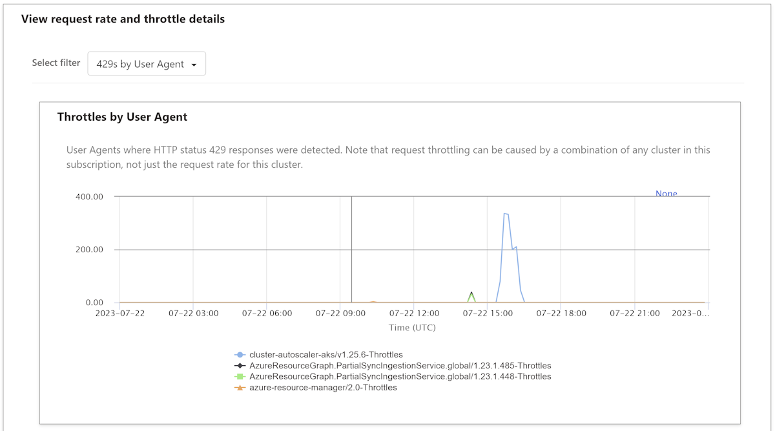The width and height of the screenshot is (775, 431).
Task: Open the "429s by User Agent" filter dropdown
Action: point(147,64)
